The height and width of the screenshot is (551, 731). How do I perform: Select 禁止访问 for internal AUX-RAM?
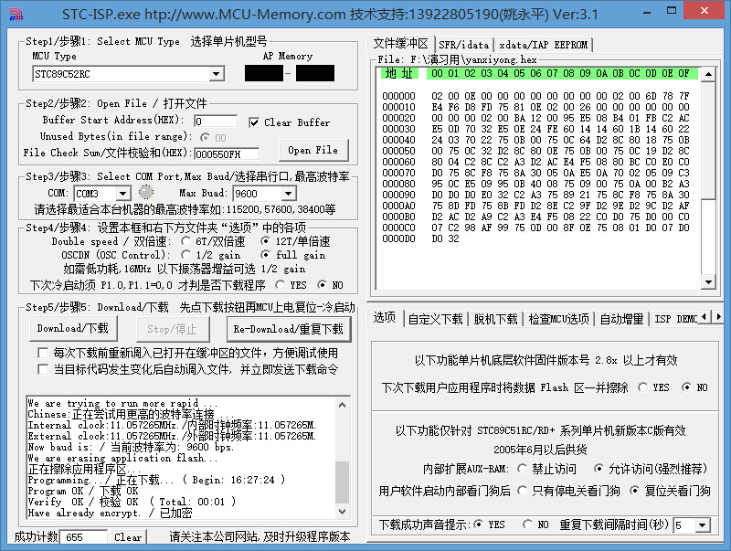tap(522, 468)
